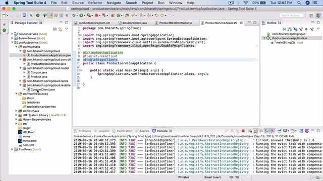Click Clear Console icon in Console toolbar
323x181 pixels.
pyautogui.click(x=250, y=131)
